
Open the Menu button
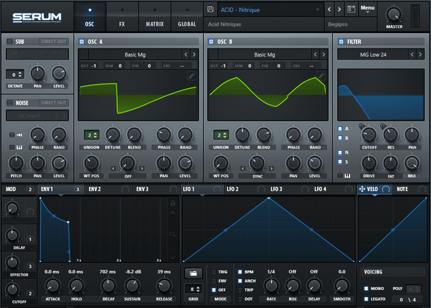tap(368, 9)
